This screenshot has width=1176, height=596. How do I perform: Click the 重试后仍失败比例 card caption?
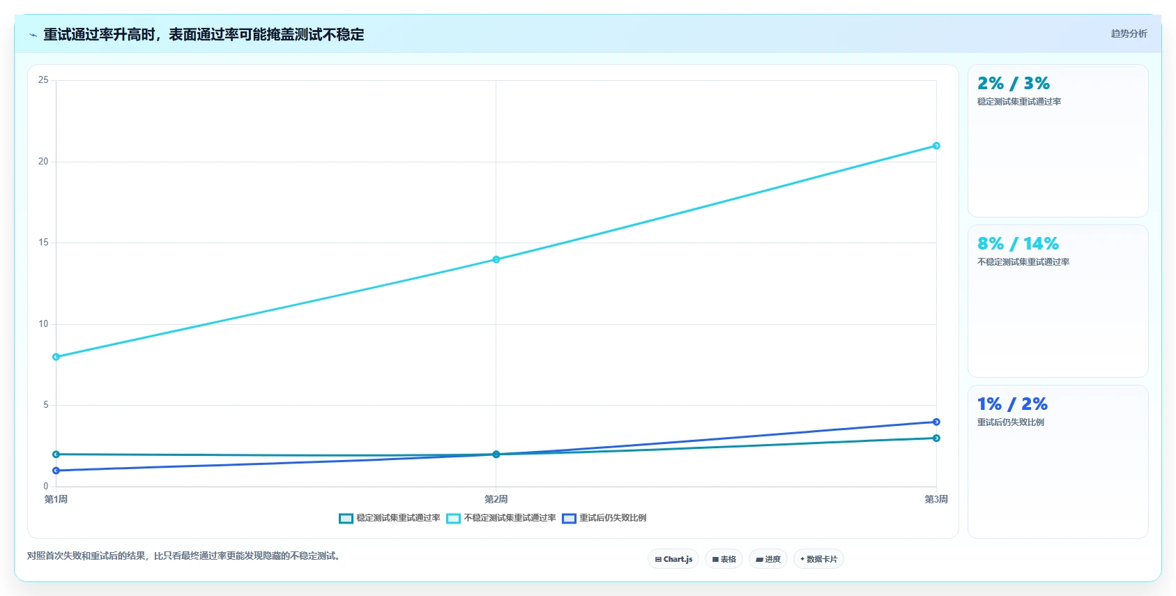(x=1010, y=422)
